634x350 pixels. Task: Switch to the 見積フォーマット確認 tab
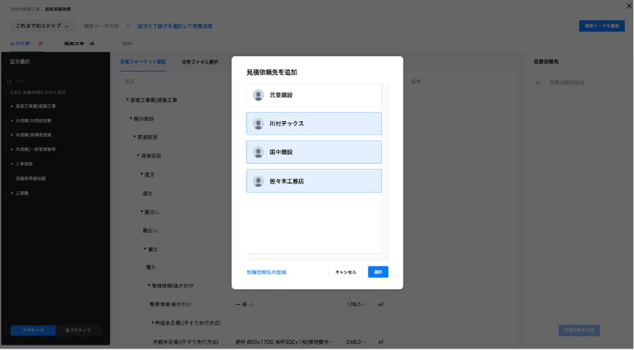[x=143, y=61]
